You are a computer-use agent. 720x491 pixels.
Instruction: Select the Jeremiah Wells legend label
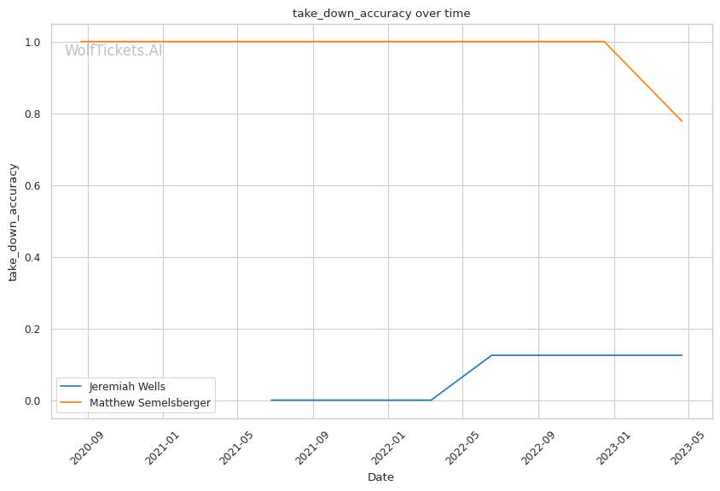(127, 387)
